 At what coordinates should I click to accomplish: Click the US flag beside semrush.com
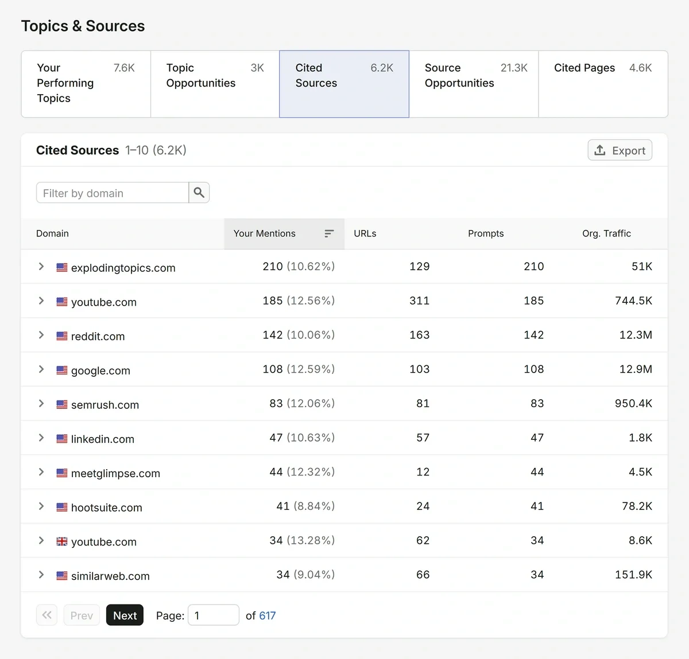(62, 404)
